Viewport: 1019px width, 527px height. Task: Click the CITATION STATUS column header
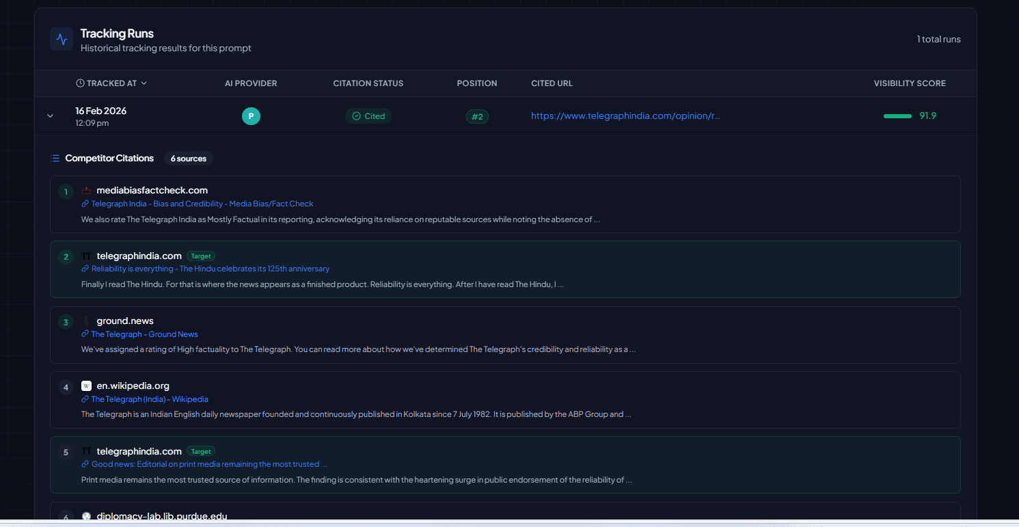tap(368, 83)
